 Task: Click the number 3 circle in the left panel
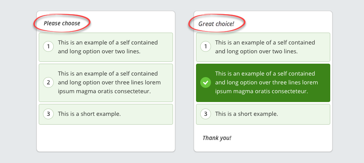click(48, 114)
